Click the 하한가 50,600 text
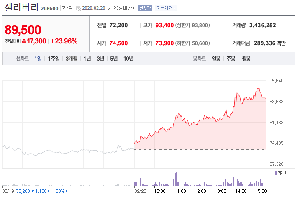This screenshot has width=295, height=197. tap(192, 43)
